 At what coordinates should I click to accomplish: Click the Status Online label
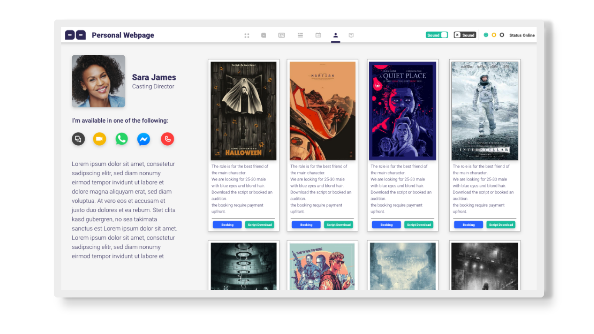[x=522, y=35]
